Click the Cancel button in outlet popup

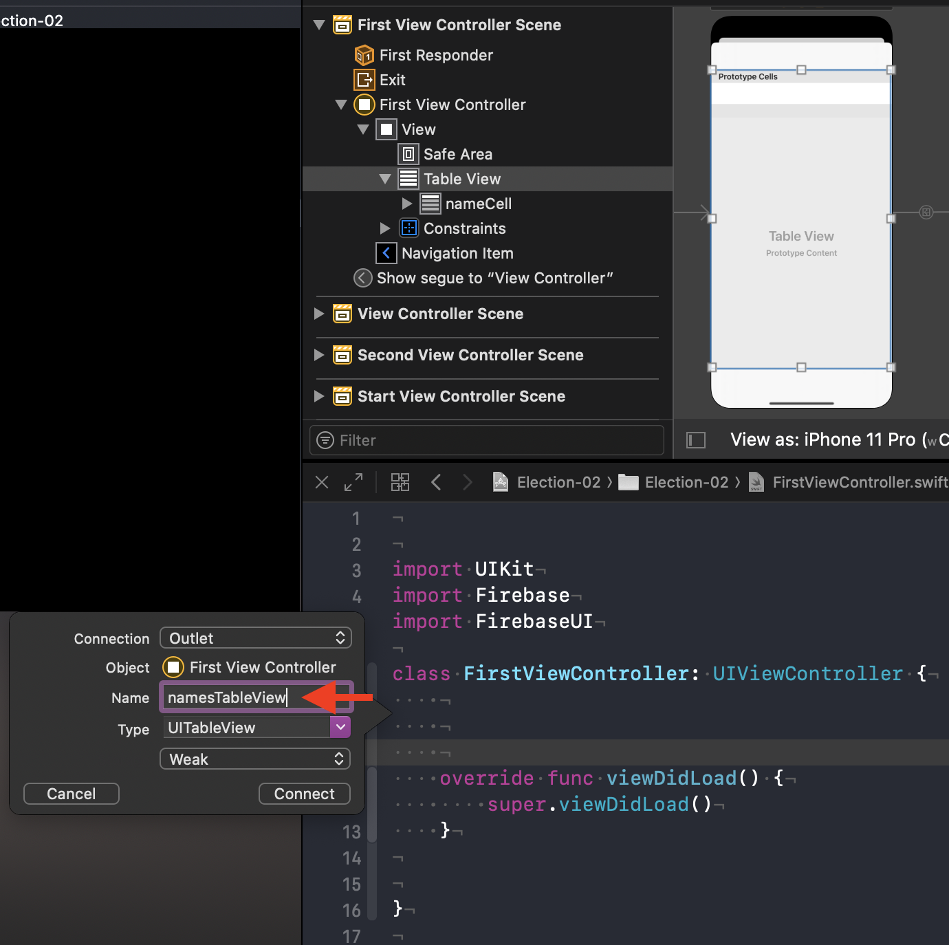[x=72, y=794]
